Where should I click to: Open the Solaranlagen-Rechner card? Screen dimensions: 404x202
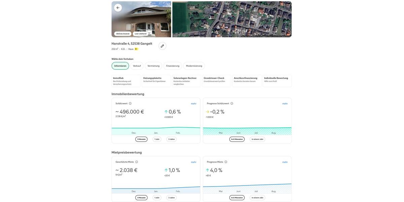[x=187, y=81]
